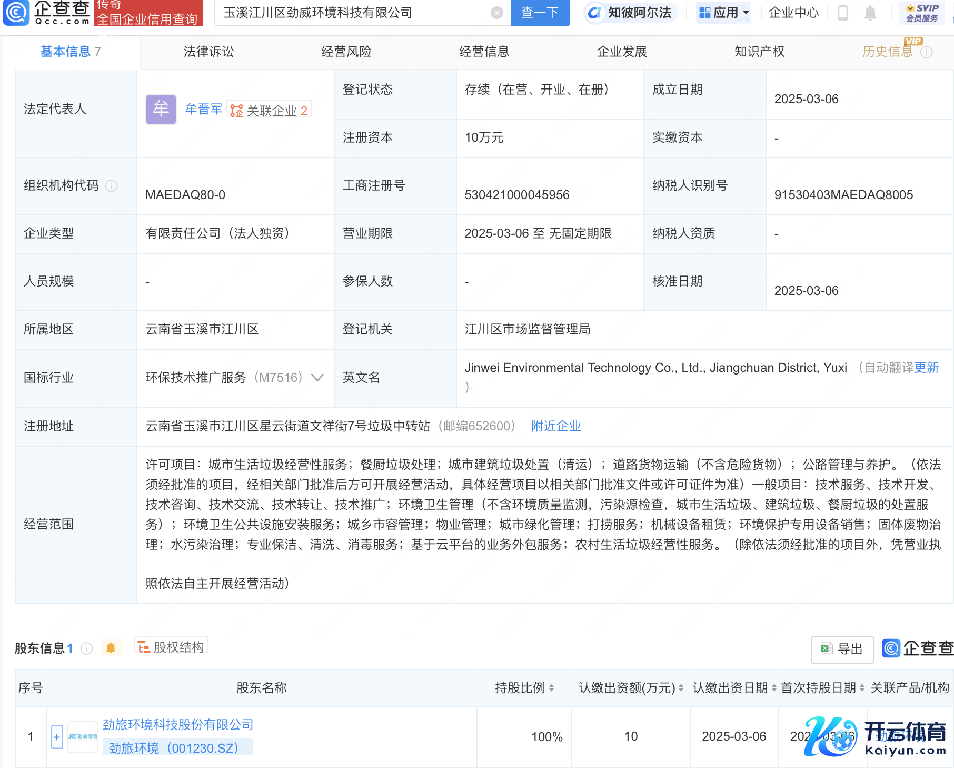Screen dimensions: 954x768
Task: Sort by 持股比例 column
Action: coord(551,688)
